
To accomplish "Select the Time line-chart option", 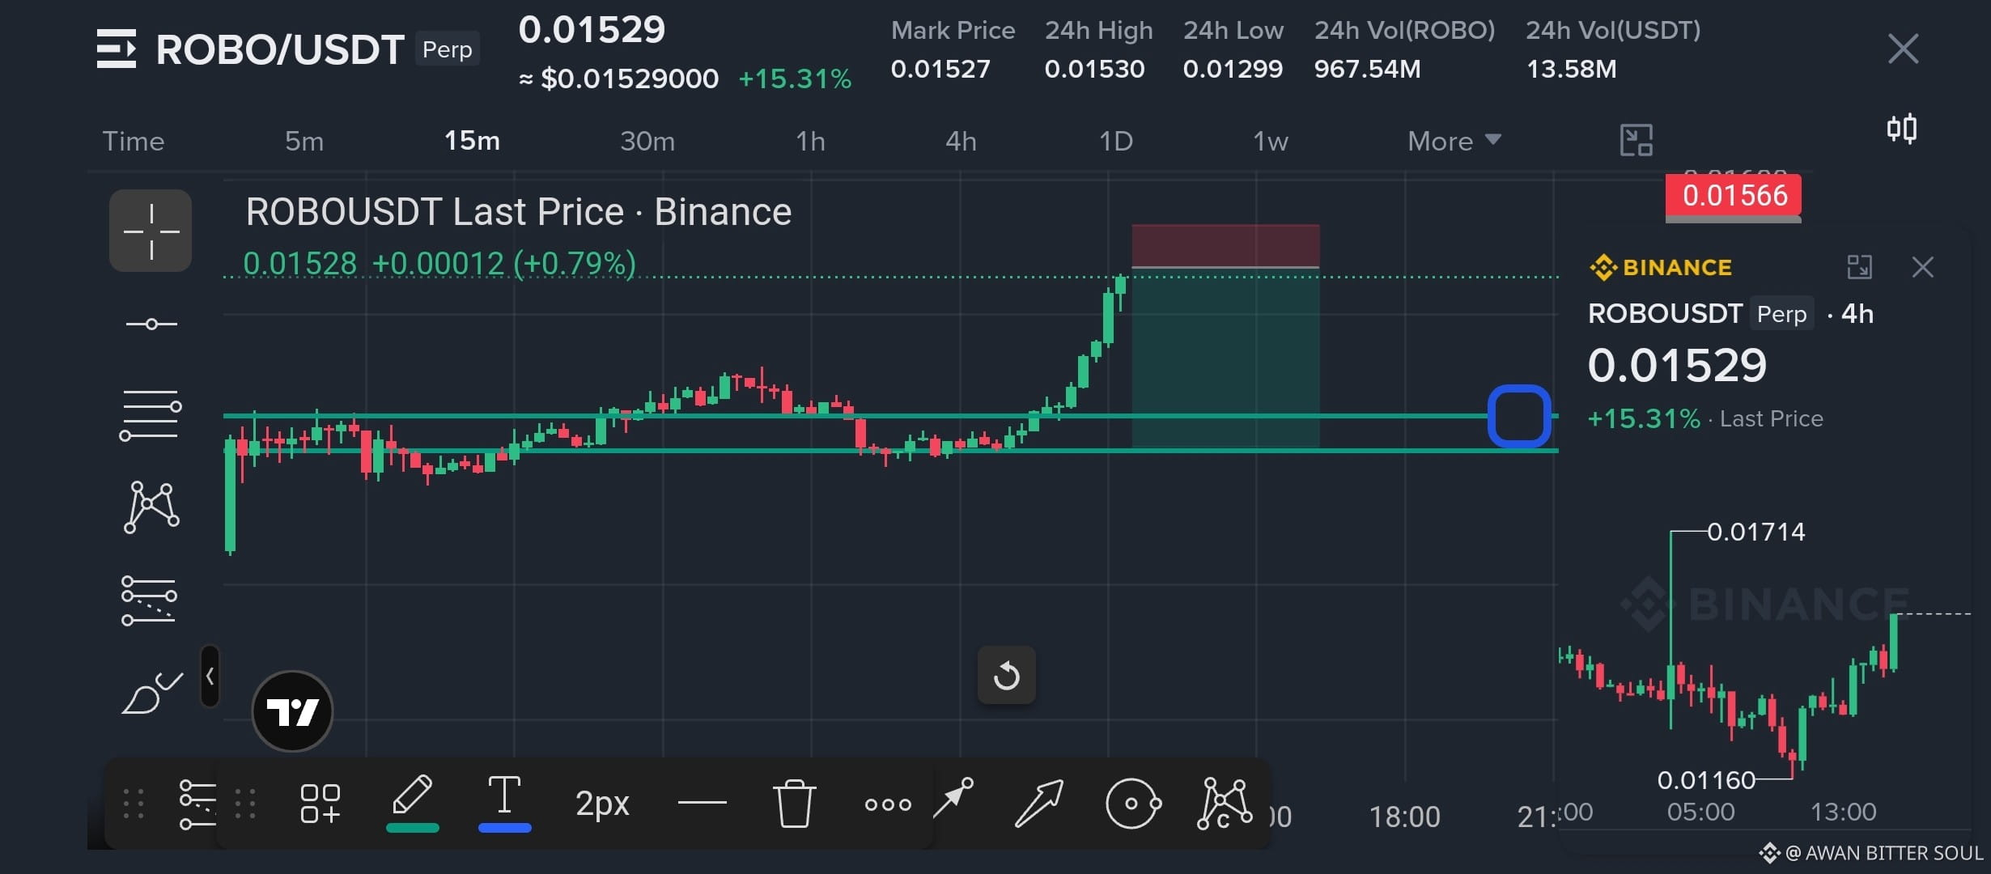I will tap(134, 142).
